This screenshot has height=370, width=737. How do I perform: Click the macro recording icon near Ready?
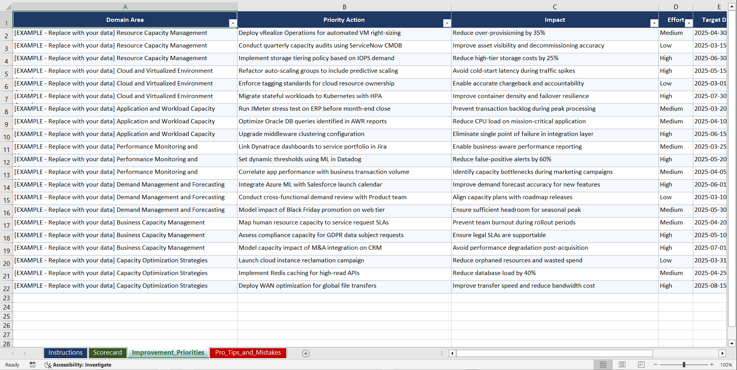[33, 365]
